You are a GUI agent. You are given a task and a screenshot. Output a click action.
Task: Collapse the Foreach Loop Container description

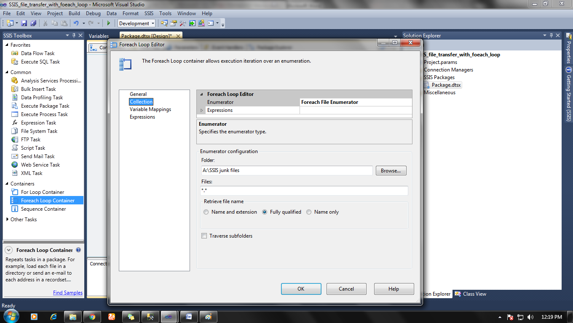click(x=8, y=250)
